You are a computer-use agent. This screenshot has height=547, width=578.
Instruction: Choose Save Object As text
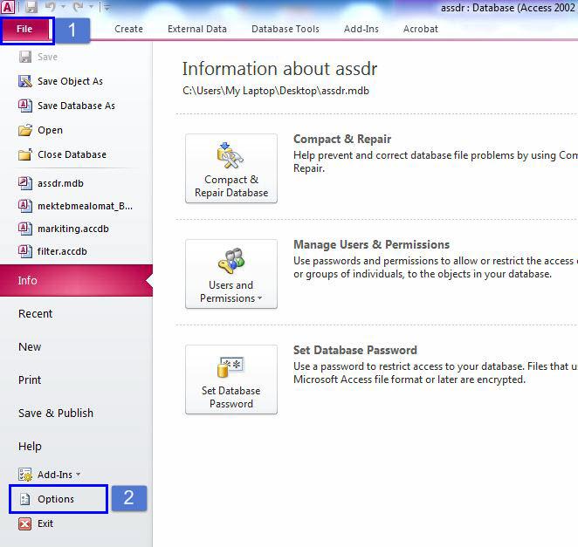coord(70,81)
